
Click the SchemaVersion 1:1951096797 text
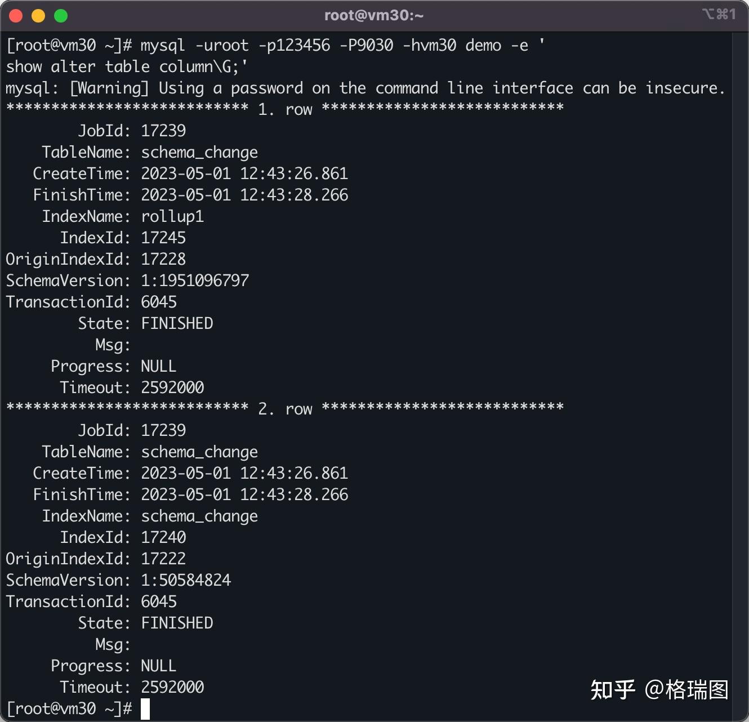click(x=195, y=280)
